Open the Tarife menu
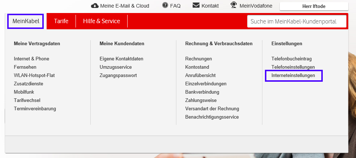The image size is (356, 158). [61, 21]
